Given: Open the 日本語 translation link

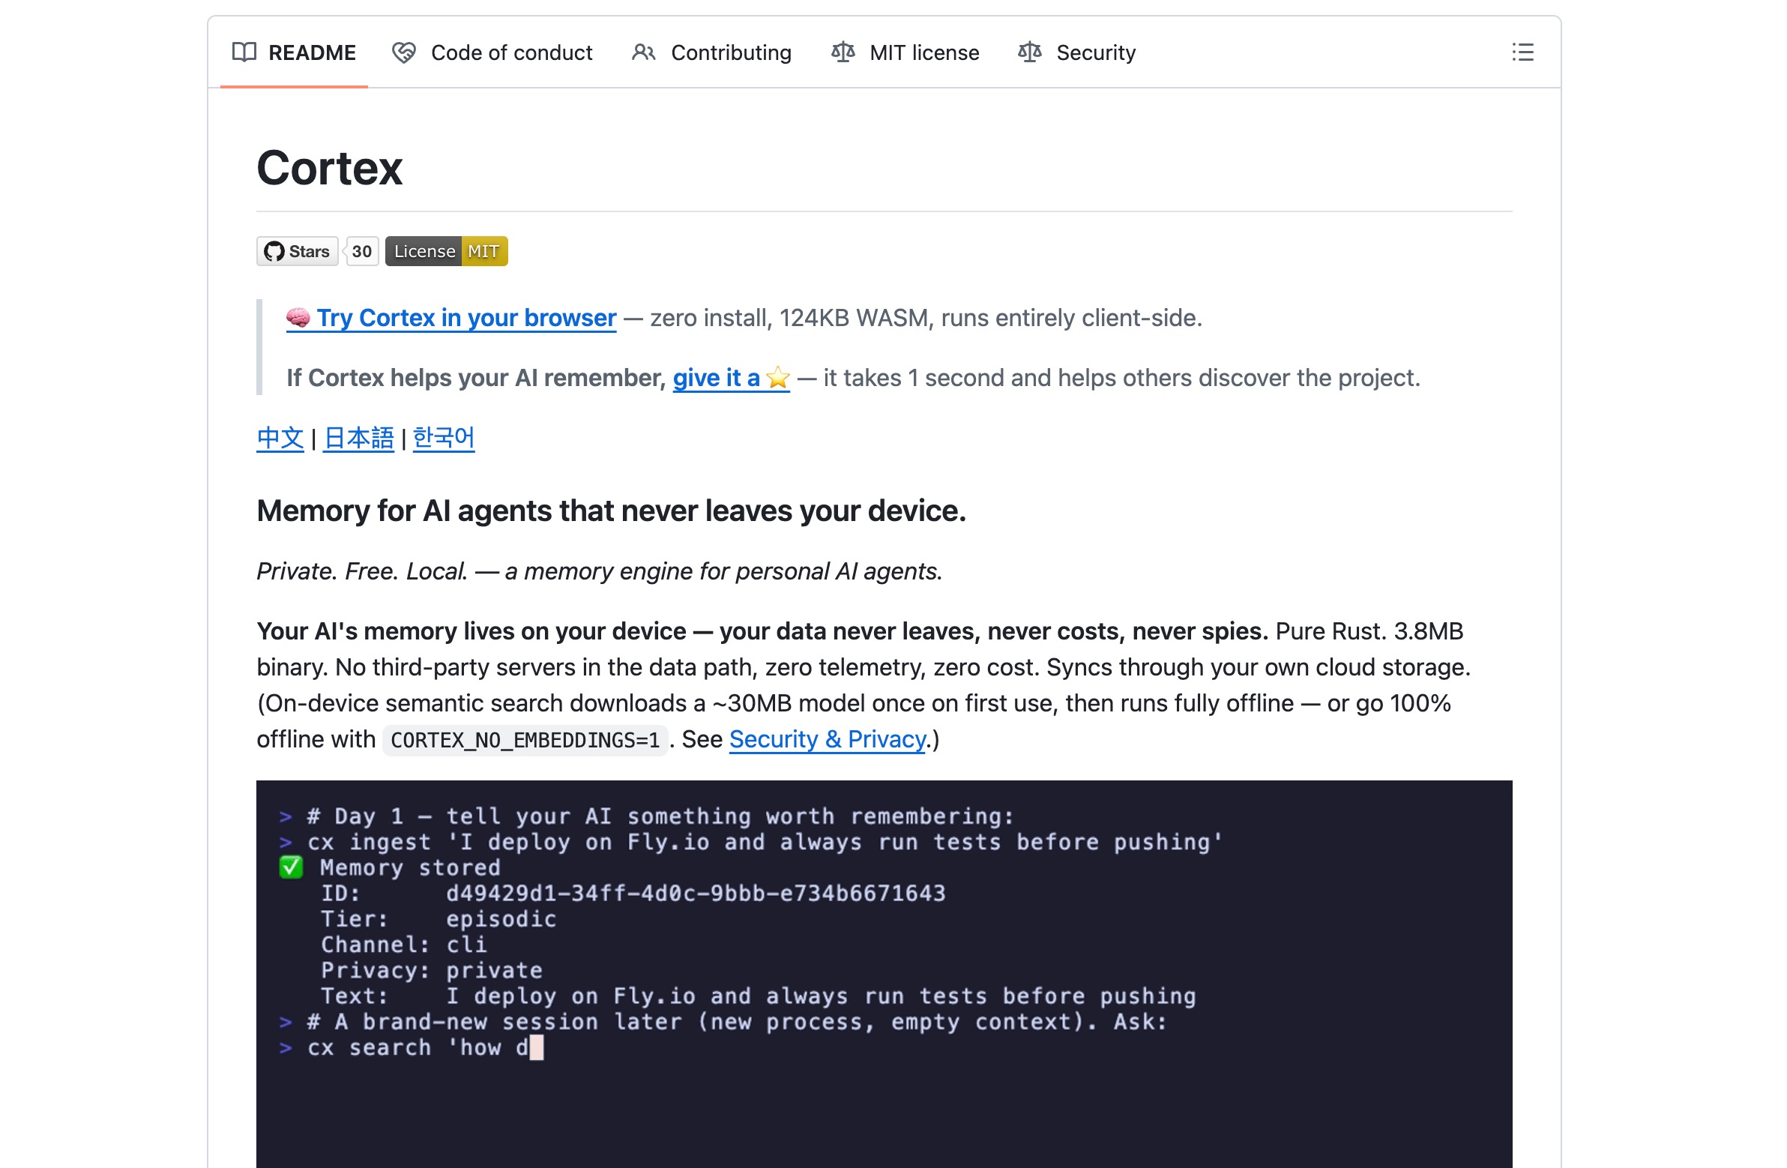Looking at the screenshot, I should [358, 438].
